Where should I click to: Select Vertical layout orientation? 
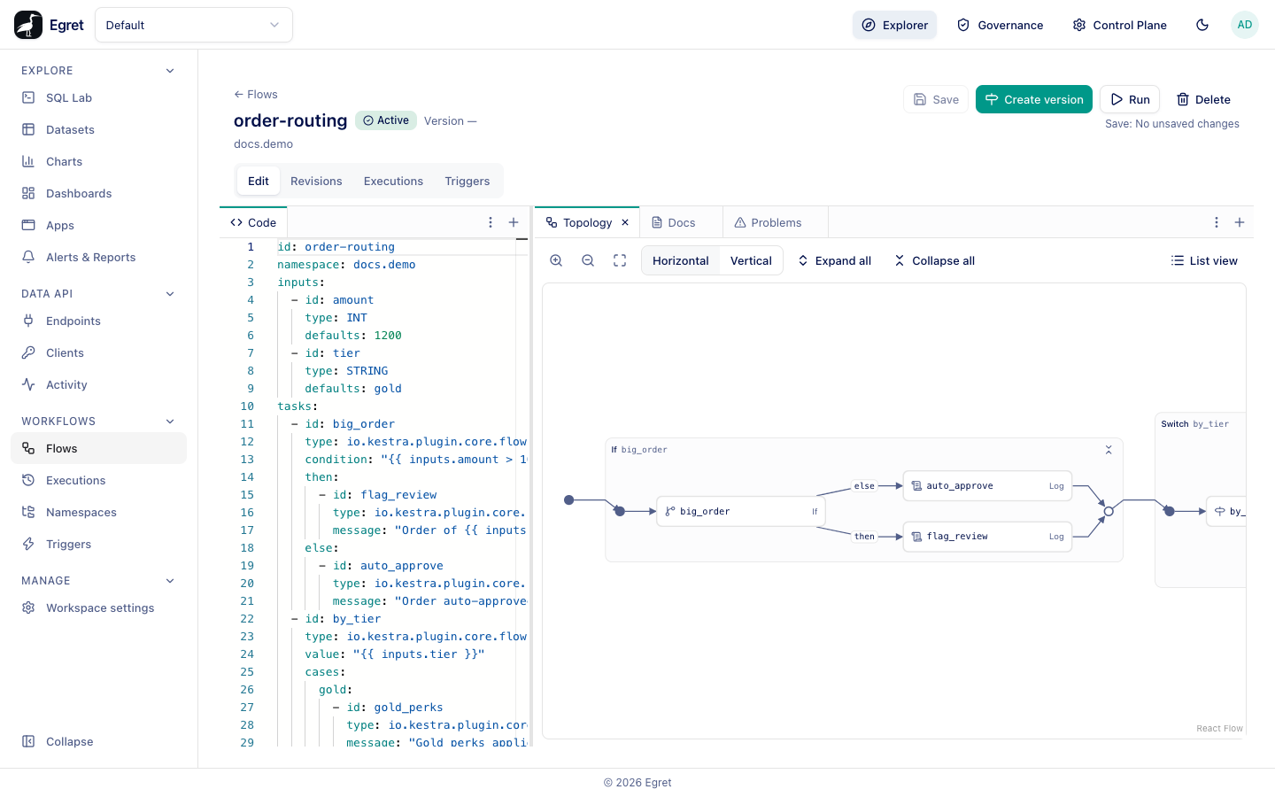751,260
